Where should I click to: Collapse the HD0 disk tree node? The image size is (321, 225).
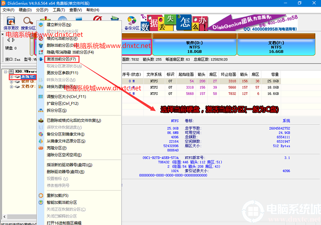click(x=6, y=72)
